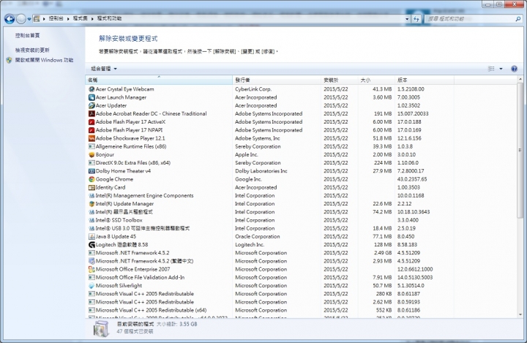This screenshot has width=527, height=343.
Task: Click Java 8 Update 45 icon
Action: click(x=91, y=236)
